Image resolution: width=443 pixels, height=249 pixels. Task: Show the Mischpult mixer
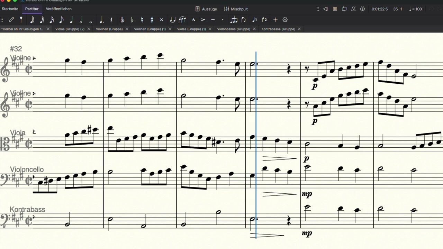[236, 9]
